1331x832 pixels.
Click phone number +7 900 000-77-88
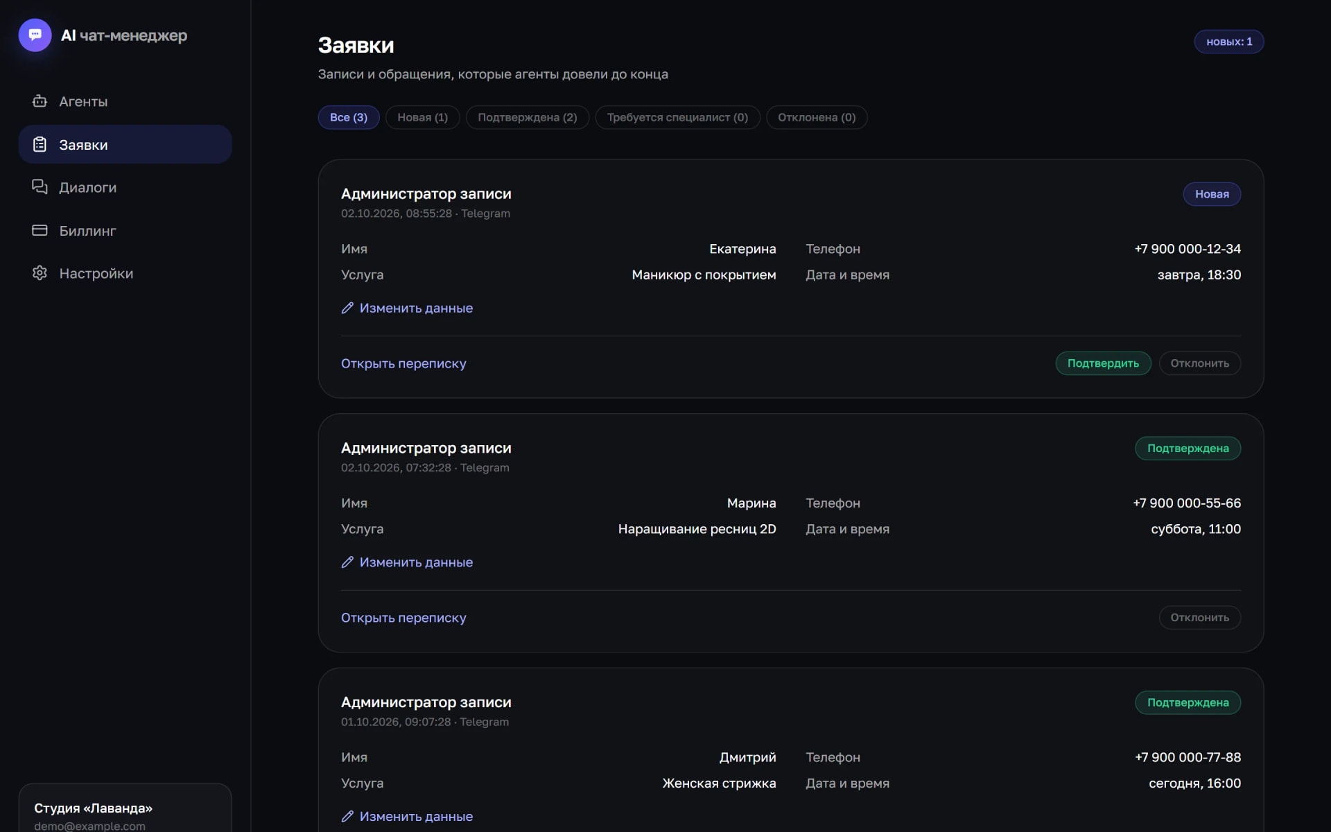pos(1188,757)
